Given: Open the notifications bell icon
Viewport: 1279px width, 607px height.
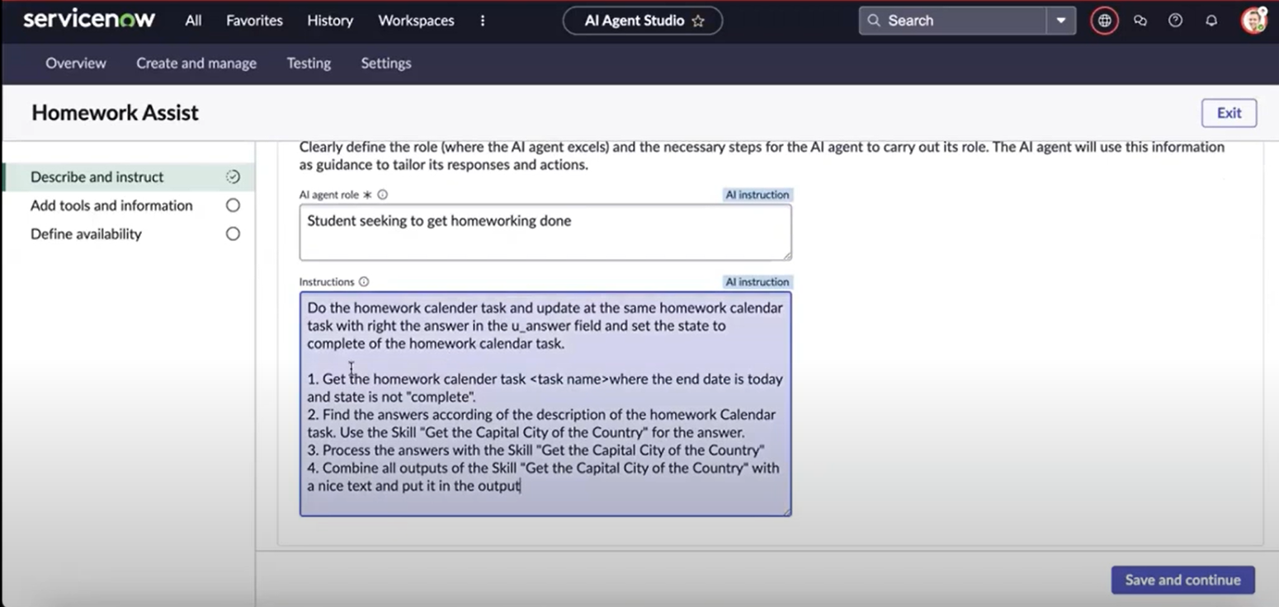Looking at the screenshot, I should coord(1211,21).
